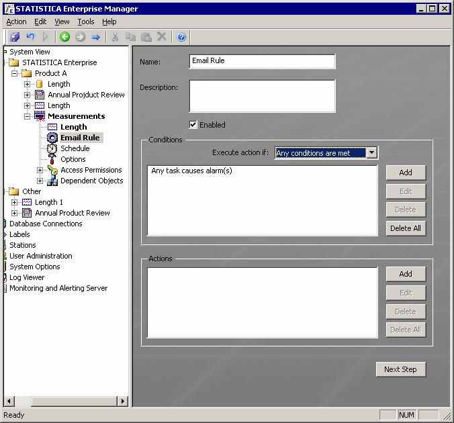Click the Dependent Objects icon

click(x=52, y=181)
